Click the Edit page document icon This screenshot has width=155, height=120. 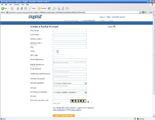[63, 8]
